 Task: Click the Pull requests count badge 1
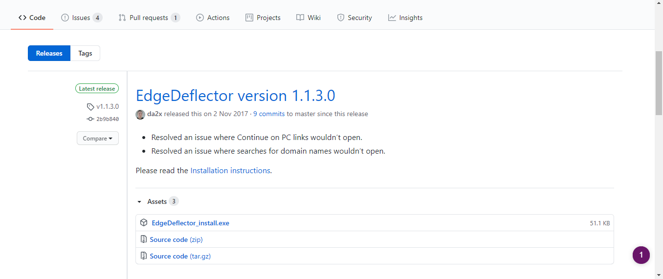[x=175, y=18]
